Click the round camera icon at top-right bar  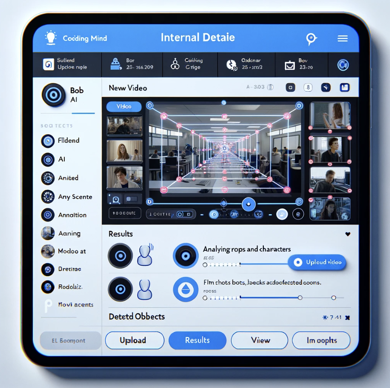pos(343,65)
